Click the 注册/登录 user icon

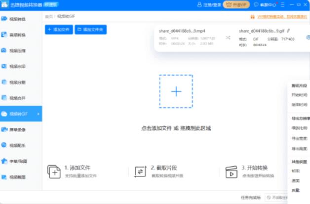(199, 4)
